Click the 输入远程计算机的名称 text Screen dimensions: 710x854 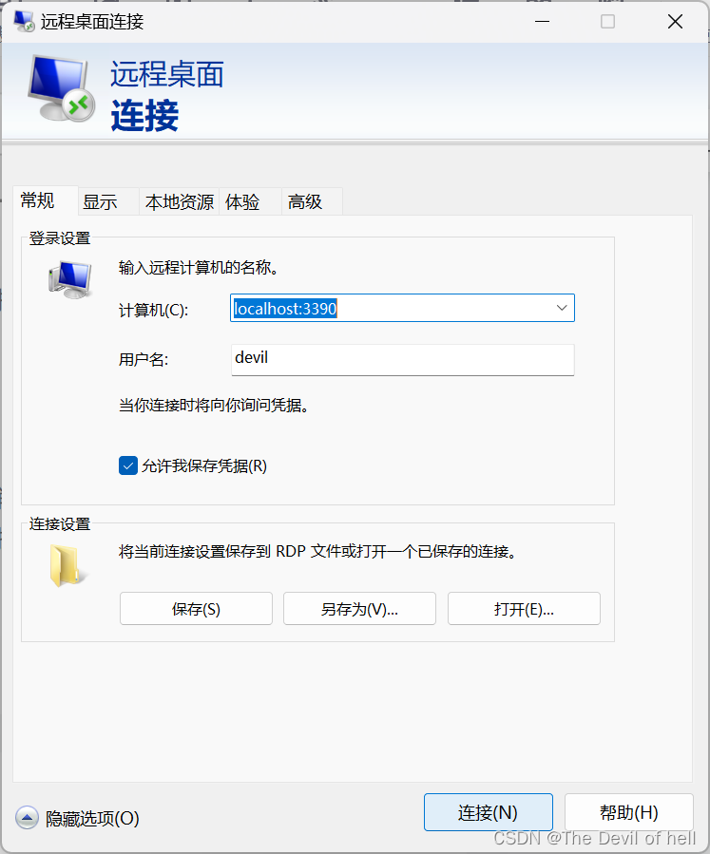point(199,268)
